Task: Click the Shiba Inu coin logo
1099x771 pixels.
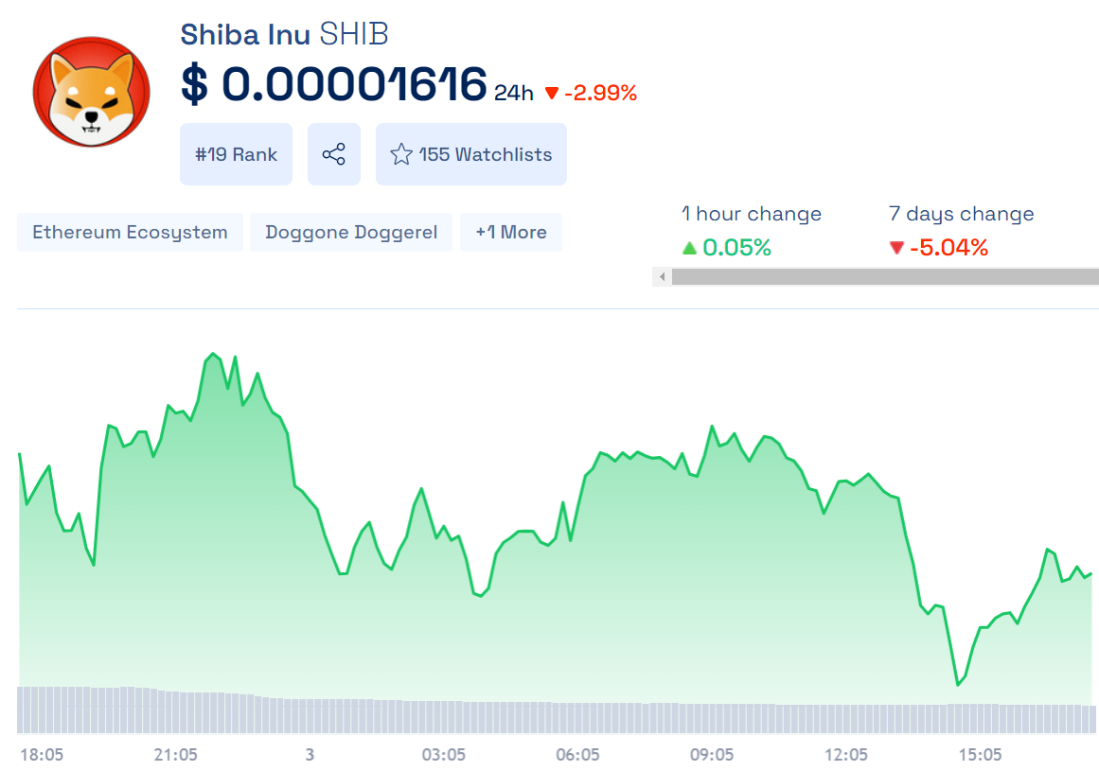Action: tap(91, 92)
